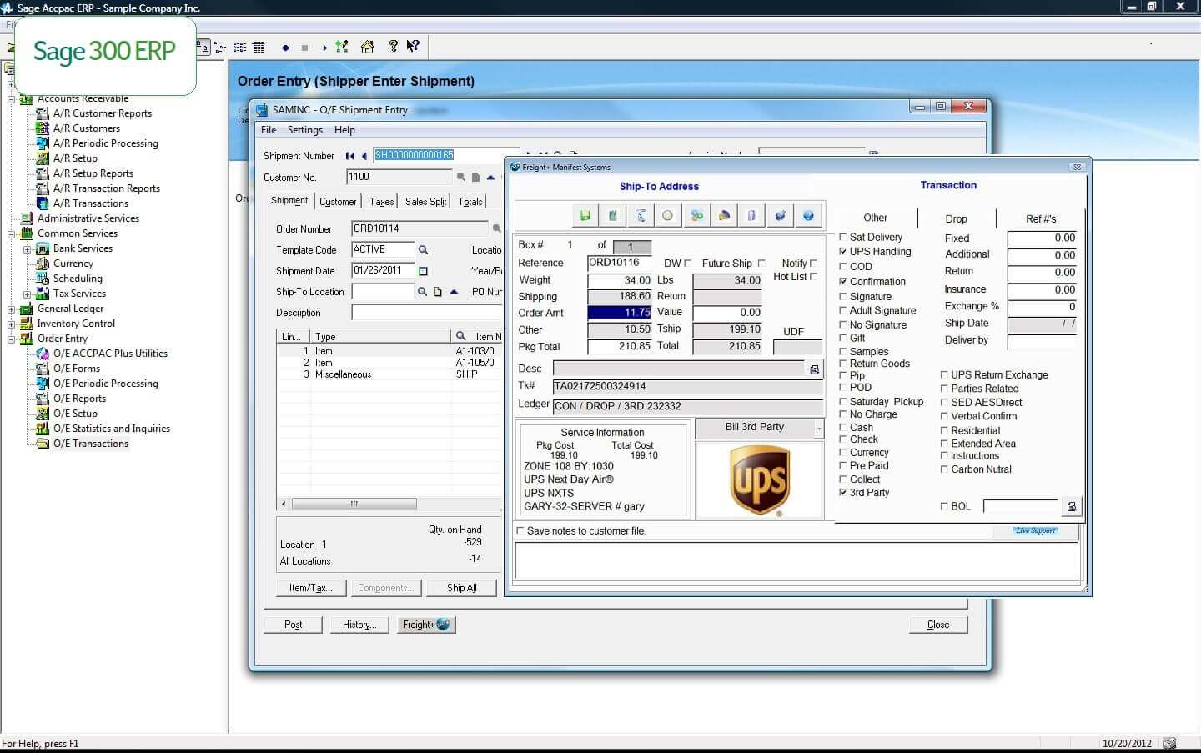Click the highlighted Order Amt field
The width and height of the screenshot is (1201, 753).
pyautogui.click(x=619, y=313)
